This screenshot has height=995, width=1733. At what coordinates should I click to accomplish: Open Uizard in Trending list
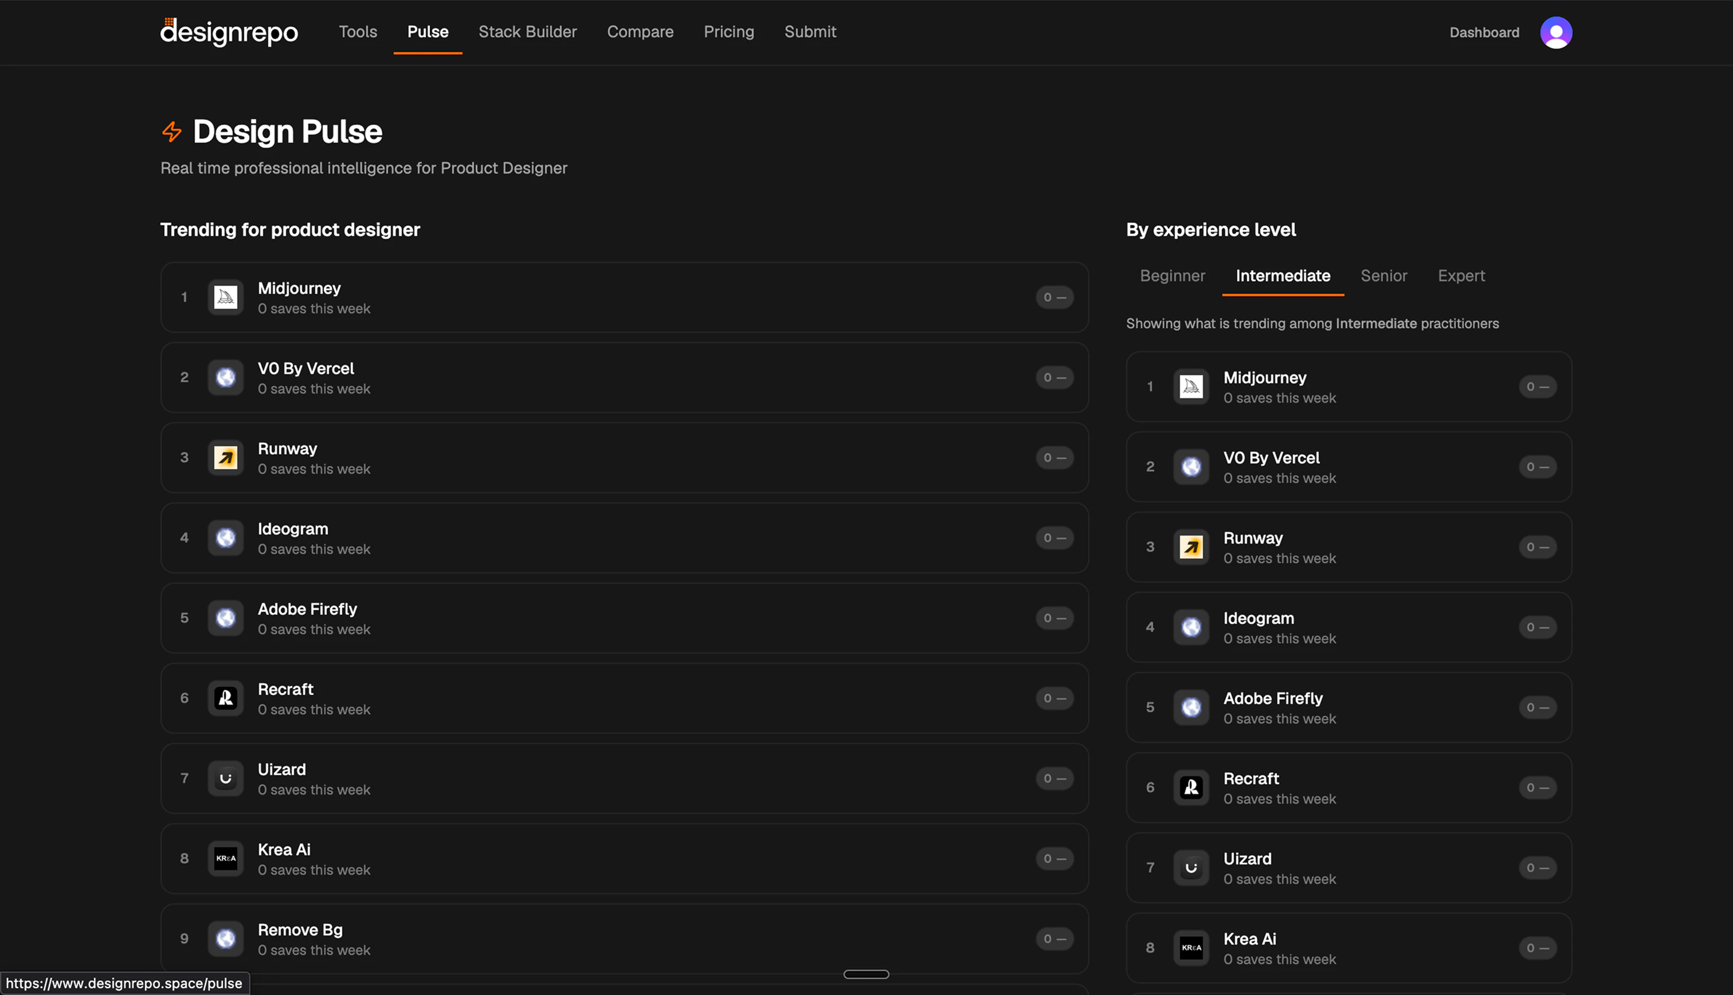click(624, 778)
